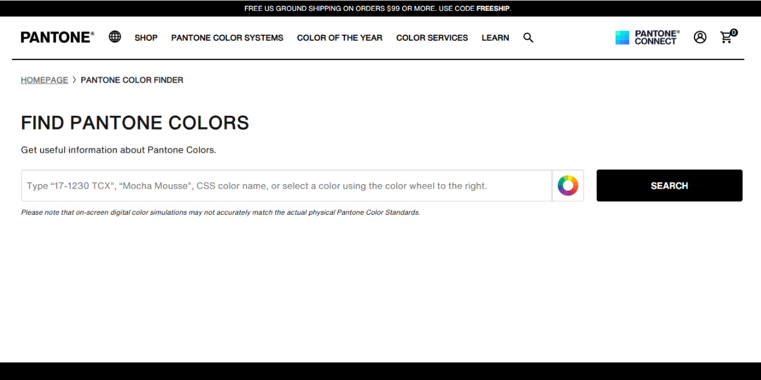761x380 pixels.
Task: Open the COLOR SERVICES menu
Action: pyautogui.click(x=432, y=38)
